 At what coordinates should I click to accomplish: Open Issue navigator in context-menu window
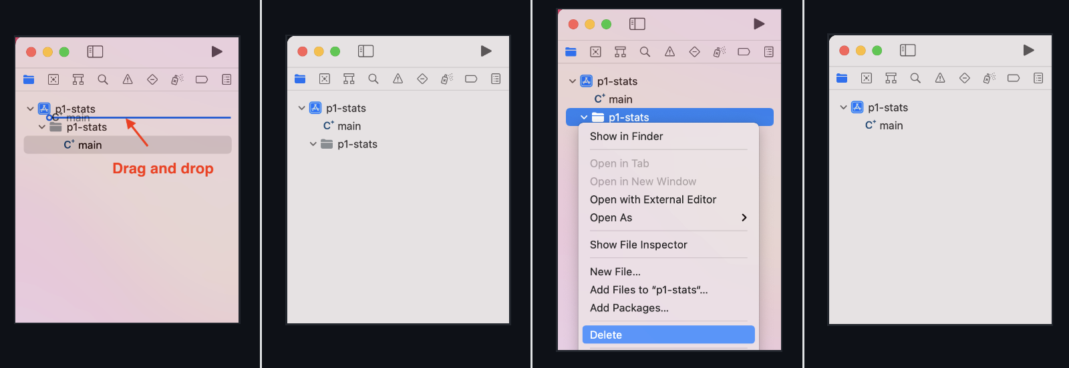point(669,51)
